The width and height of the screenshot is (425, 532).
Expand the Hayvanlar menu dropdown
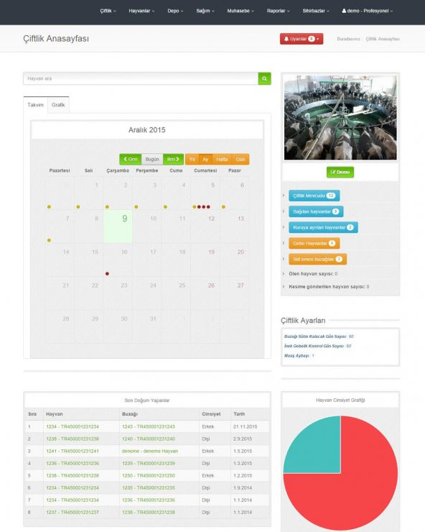coord(141,11)
